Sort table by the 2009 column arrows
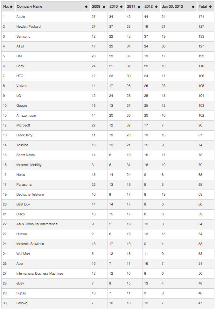 [x=104, y=7]
